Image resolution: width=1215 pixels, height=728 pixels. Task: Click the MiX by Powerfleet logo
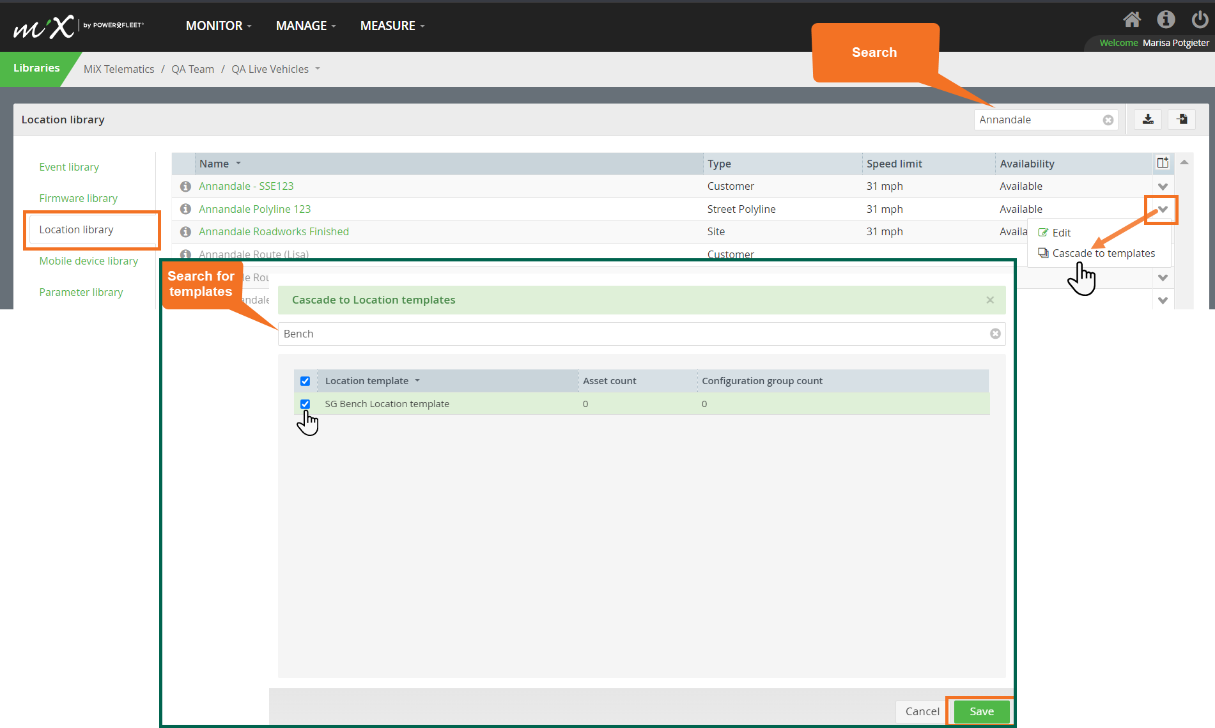pos(78,26)
